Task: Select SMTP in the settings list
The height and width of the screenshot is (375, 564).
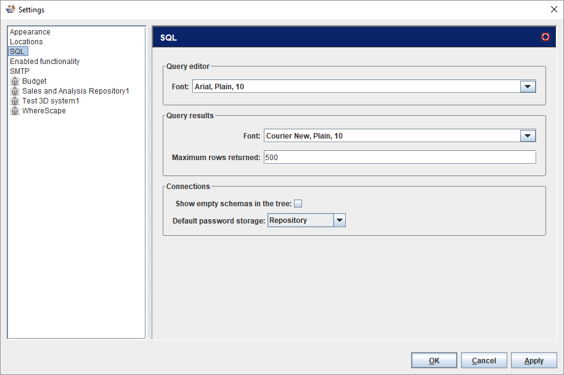Action: (x=20, y=71)
